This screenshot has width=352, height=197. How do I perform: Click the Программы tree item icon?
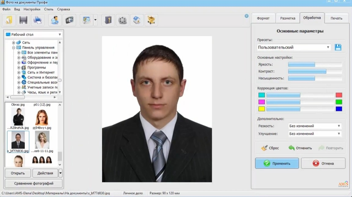pos(24,68)
